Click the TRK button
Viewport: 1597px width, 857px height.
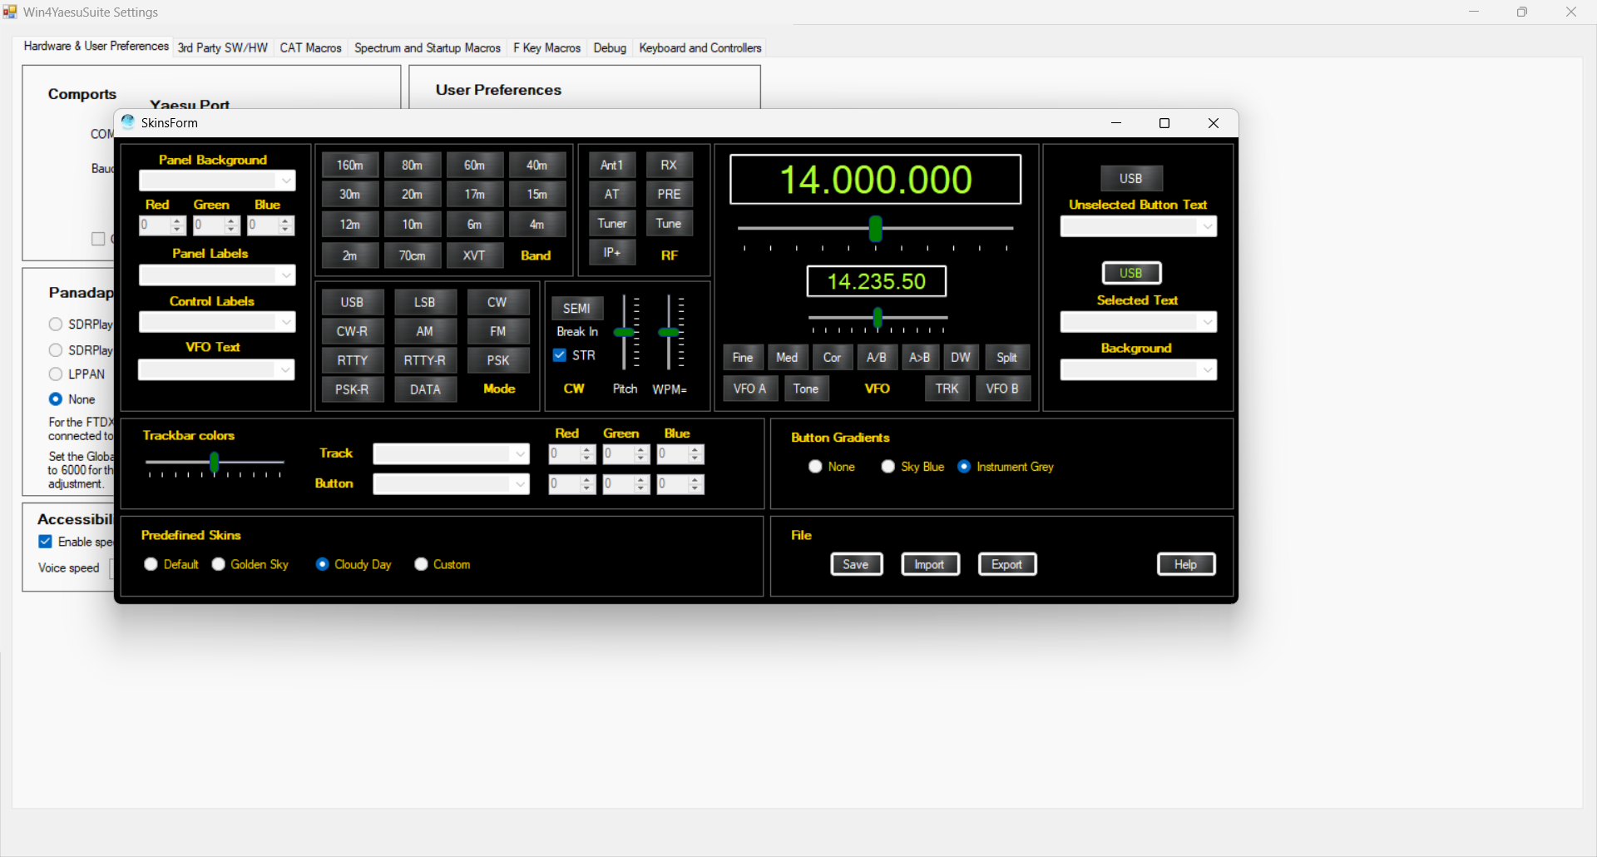pyautogui.click(x=947, y=389)
